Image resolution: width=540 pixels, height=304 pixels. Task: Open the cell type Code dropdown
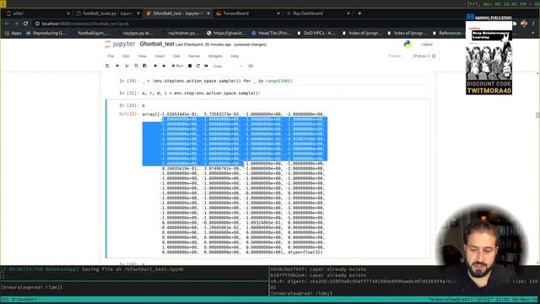(x=228, y=66)
